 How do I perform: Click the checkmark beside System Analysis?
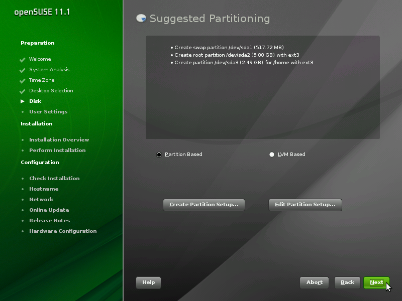(22, 70)
